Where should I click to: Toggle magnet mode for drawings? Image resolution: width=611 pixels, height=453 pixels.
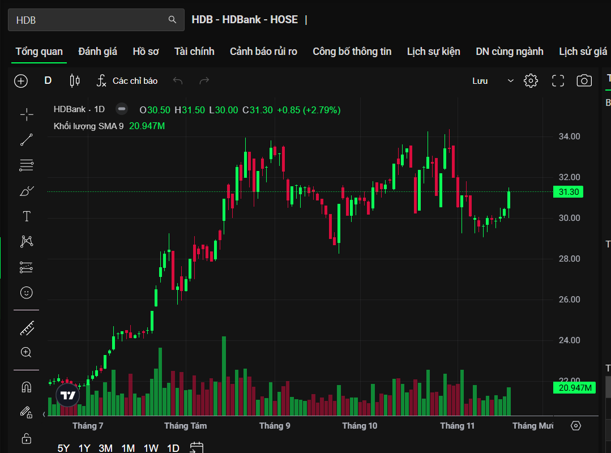tap(27, 387)
